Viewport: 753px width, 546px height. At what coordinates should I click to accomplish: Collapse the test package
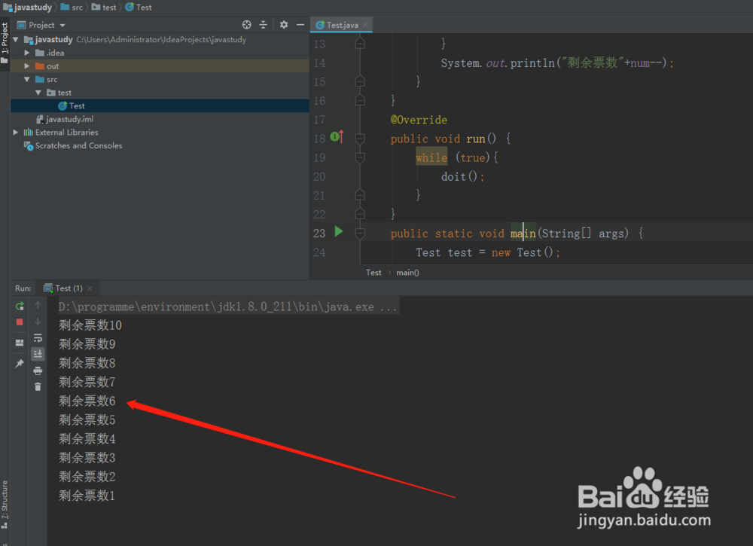point(38,92)
